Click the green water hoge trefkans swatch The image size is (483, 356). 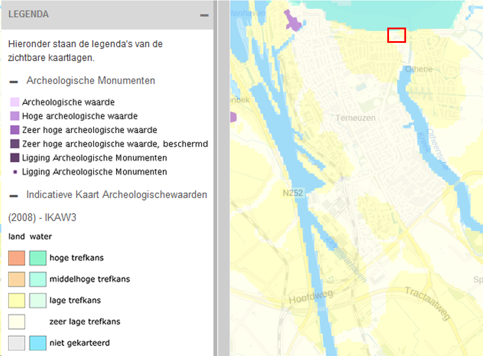click(x=38, y=258)
